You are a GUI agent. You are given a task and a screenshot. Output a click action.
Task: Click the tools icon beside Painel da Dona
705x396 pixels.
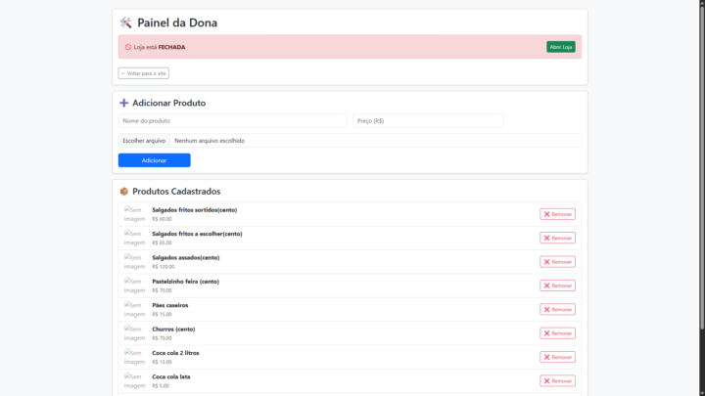[x=125, y=22]
